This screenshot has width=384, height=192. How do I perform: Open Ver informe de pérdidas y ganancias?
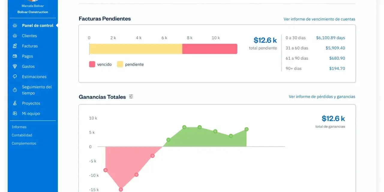322,97
